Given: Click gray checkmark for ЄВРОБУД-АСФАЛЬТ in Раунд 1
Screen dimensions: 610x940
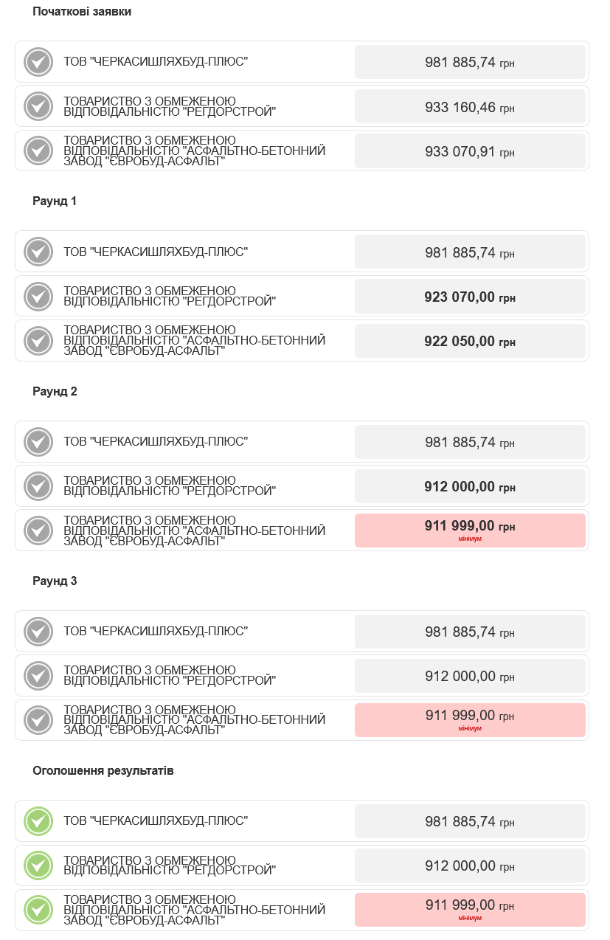Looking at the screenshot, I should tap(38, 341).
